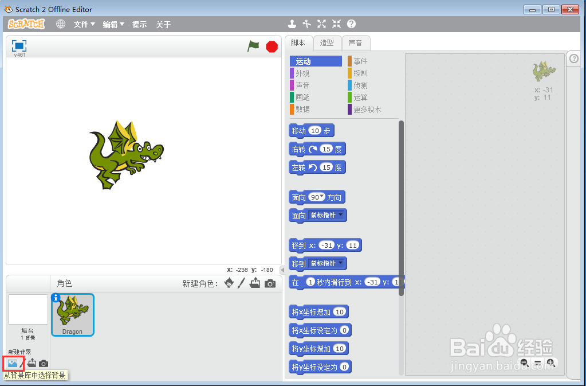
Task: Select the 舞台 stage backdrop thumbnail
Action: pyautogui.click(x=28, y=310)
